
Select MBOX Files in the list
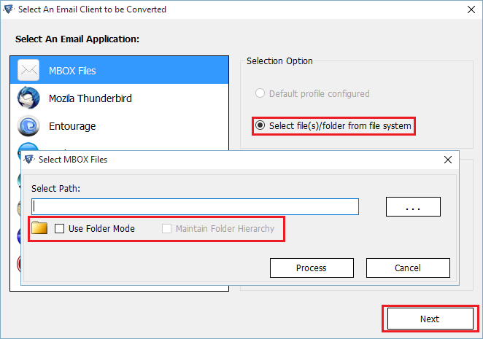pyautogui.click(x=120, y=70)
